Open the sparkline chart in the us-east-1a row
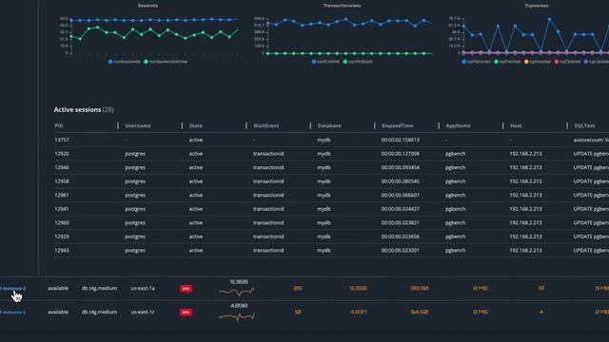Image resolution: width=609 pixels, height=342 pixels. click(x=237, y=292)
